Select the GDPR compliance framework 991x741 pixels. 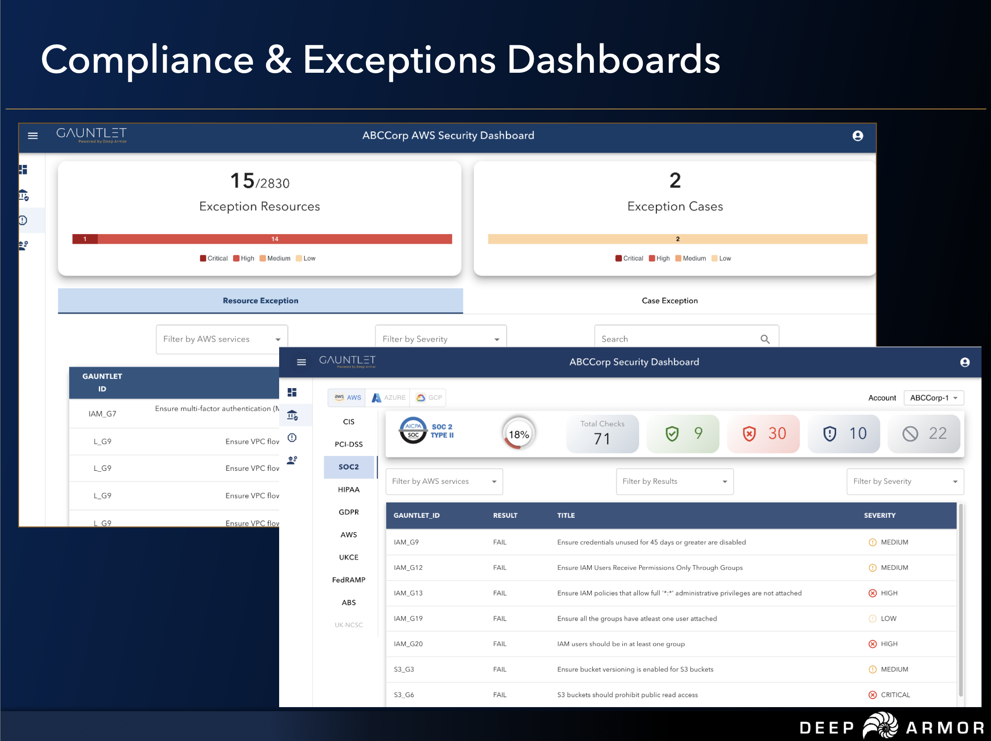(349, 512)
